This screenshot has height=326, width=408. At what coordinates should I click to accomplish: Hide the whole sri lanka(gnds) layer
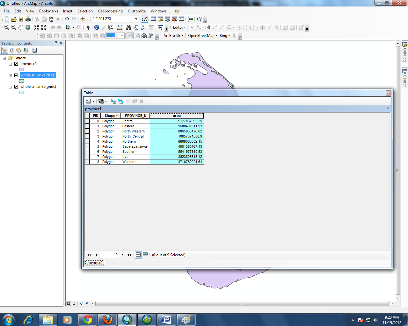tap(15, 87)
